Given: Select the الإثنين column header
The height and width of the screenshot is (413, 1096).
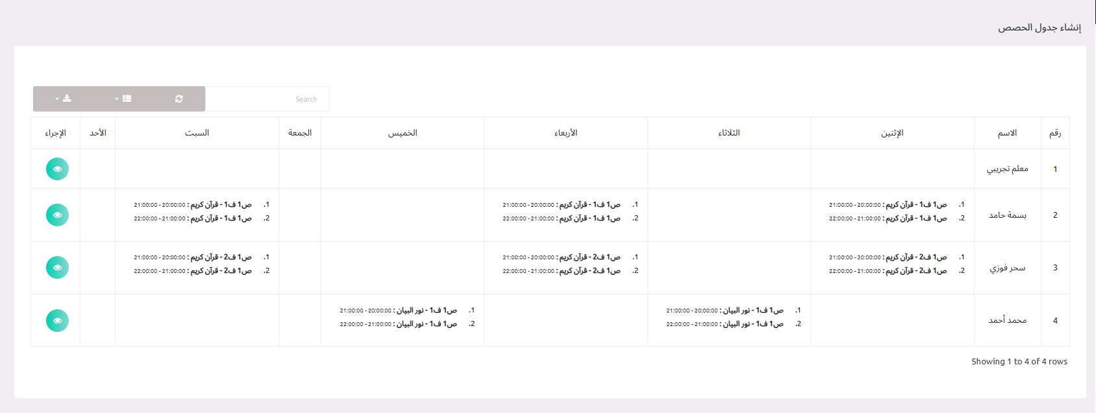Looking at the screenshot, I should tap(892, 133).
